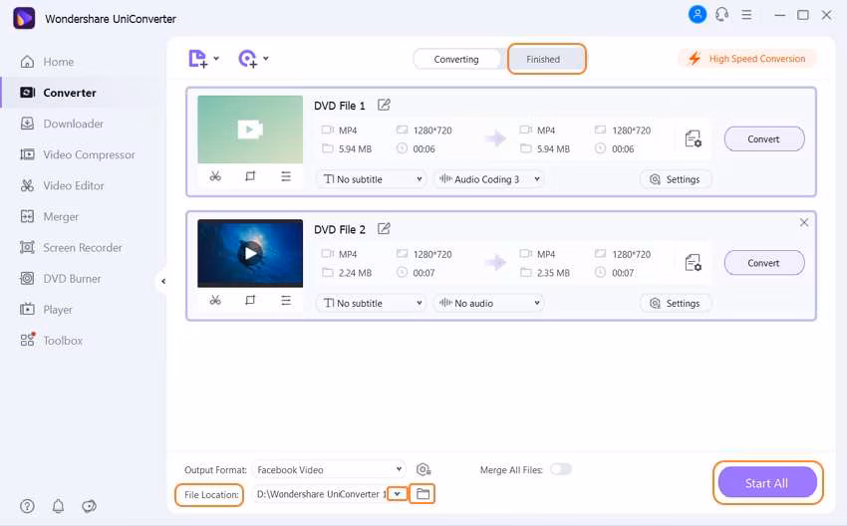847x526 pixels.
Task: Click the DVD Burner disc icon
Action: (27, 279)
